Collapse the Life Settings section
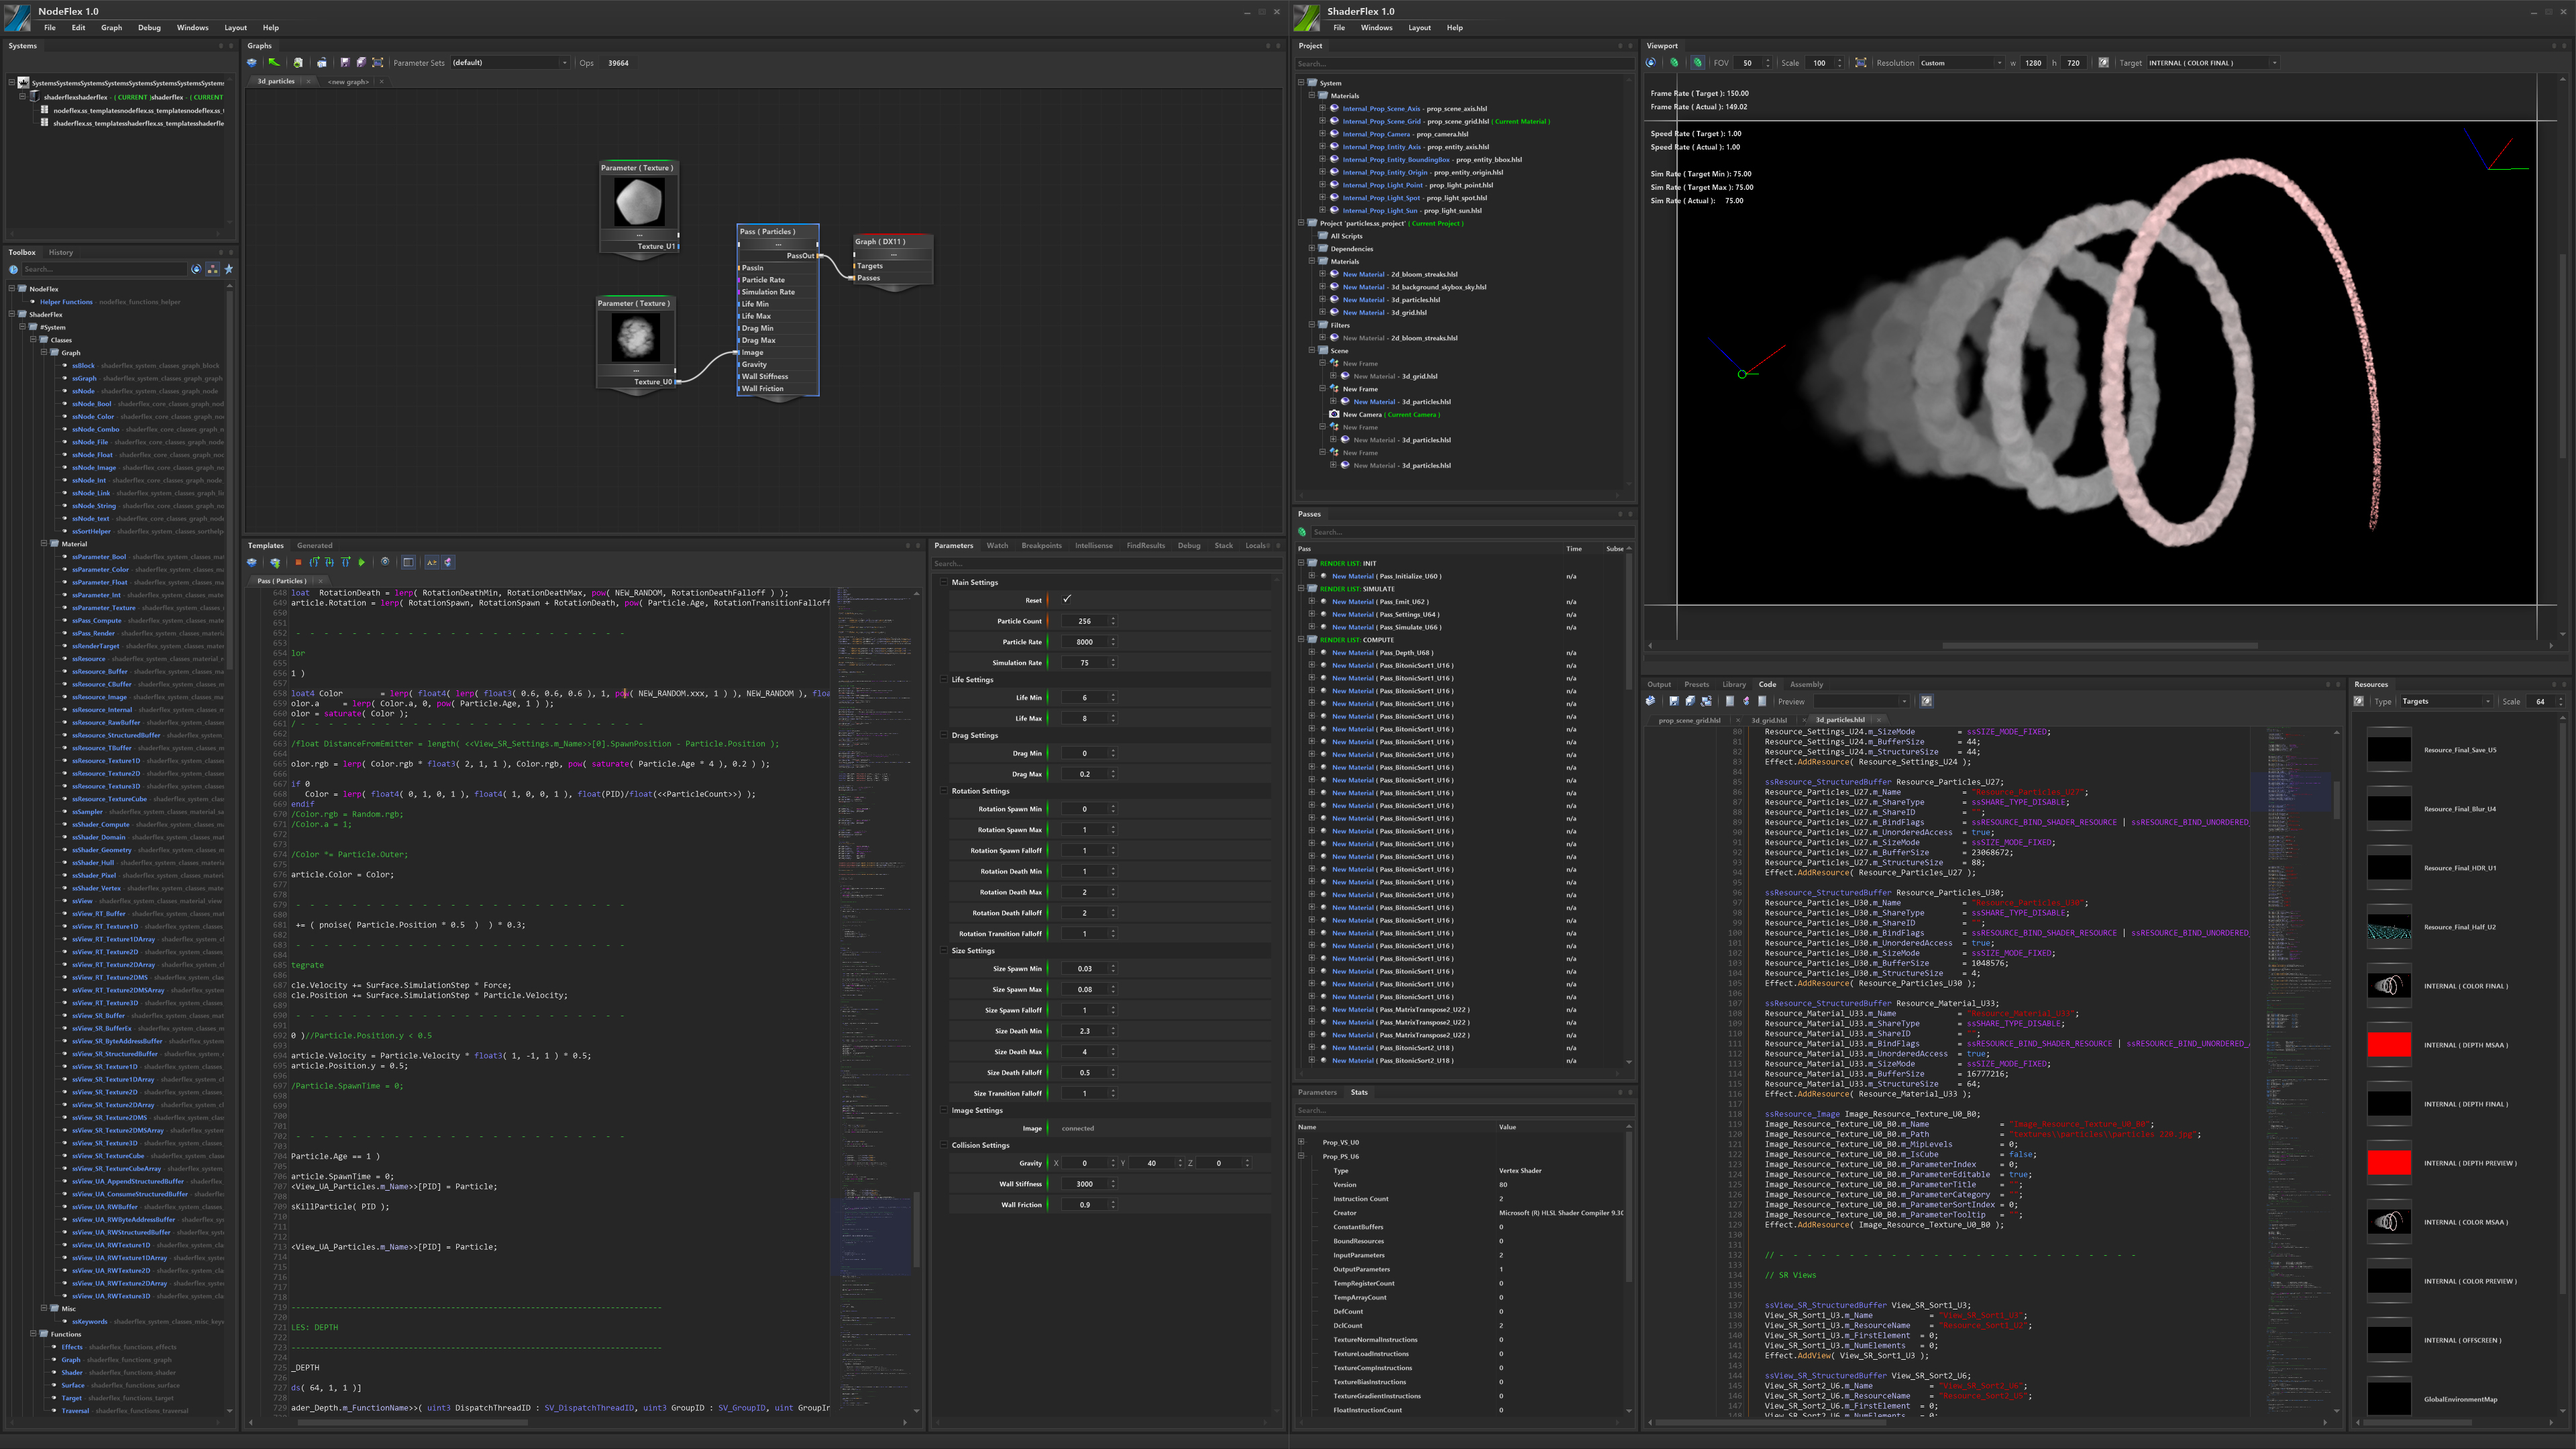The width and height of the screenshot is (2576, 1449). [943, 680]
